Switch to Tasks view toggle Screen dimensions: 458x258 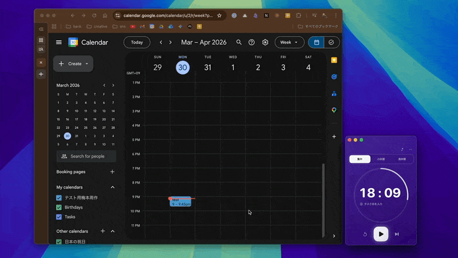[x=331, y=42]
